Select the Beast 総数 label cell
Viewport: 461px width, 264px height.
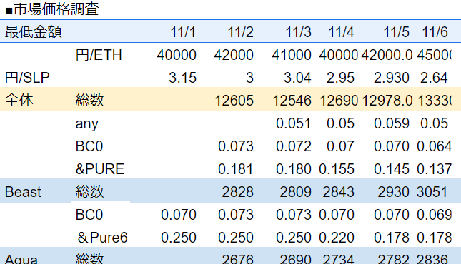pos(89,192)
